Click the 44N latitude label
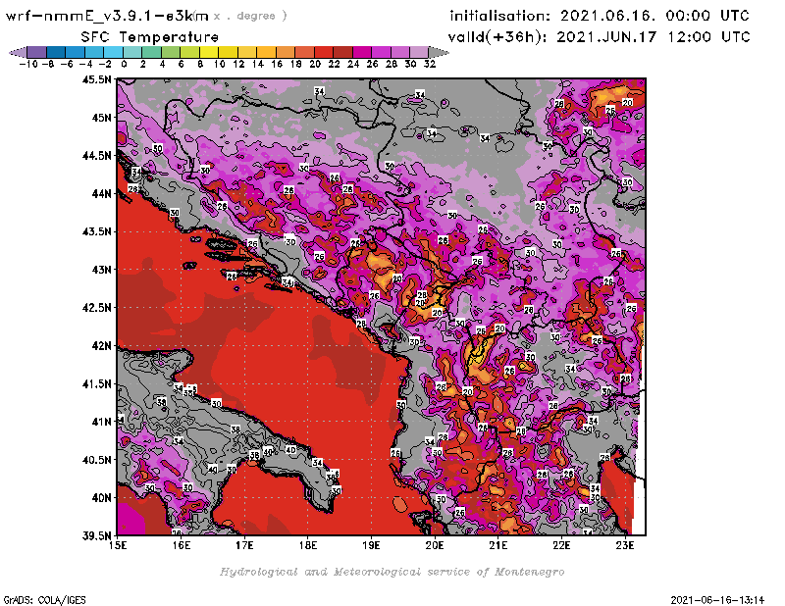Screen dimensions: 785x606 click(101, 193)
